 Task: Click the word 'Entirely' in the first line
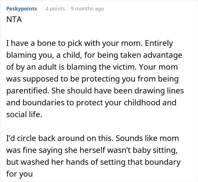(159, 44)
